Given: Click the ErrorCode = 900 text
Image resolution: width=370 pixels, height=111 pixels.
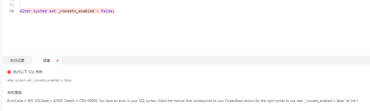Looking at the screenshot, I should tap(20, 101).
